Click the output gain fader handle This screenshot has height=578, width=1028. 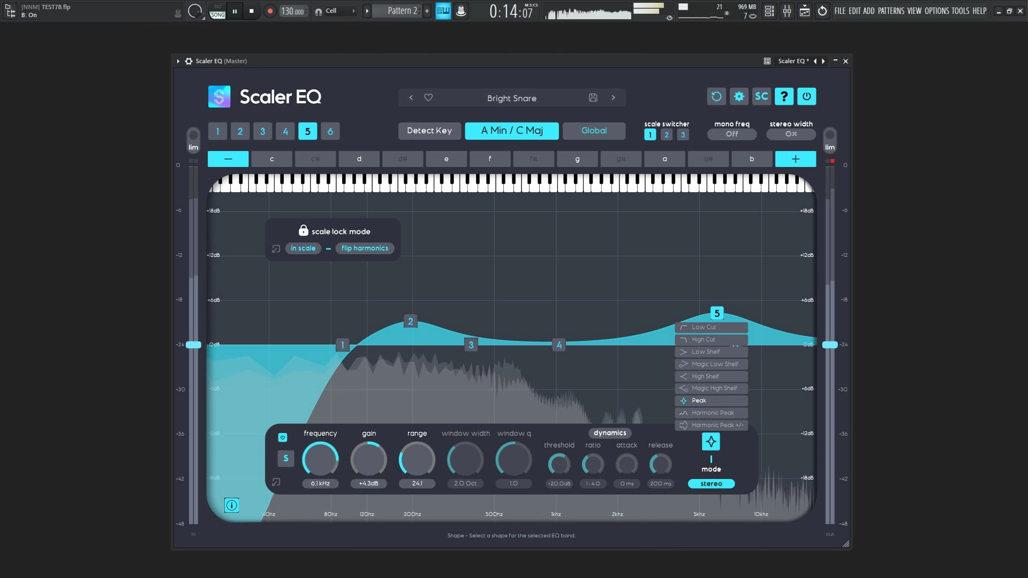[830, 345]
